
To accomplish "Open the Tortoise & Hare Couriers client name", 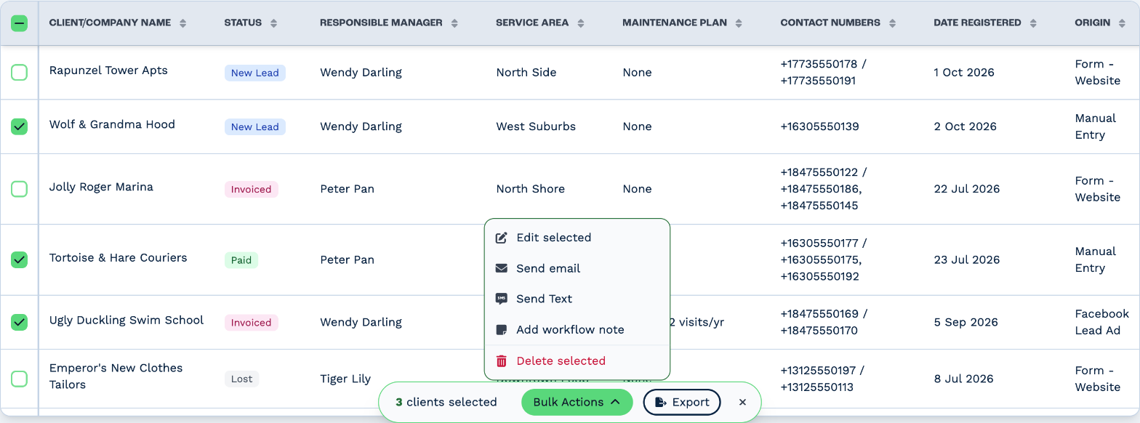I will coord(118,258).
